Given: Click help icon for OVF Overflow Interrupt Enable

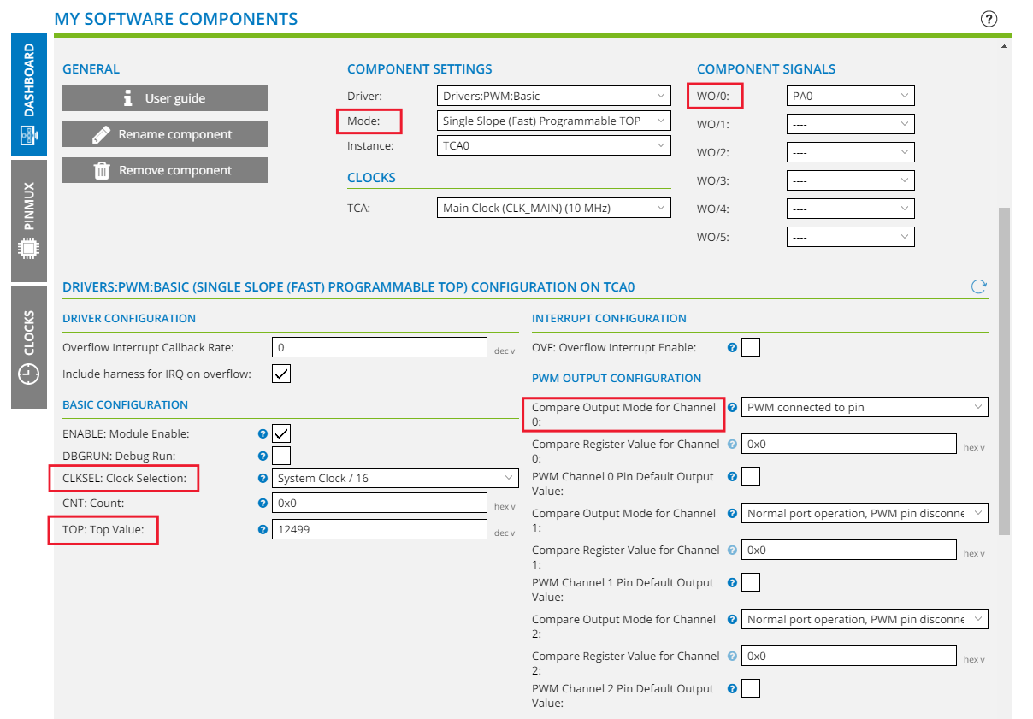Looking at the screenshot, I should coord(732,348).
